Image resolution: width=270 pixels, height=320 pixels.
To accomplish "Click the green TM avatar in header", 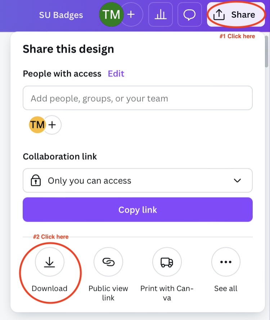I will click(111, 14).
